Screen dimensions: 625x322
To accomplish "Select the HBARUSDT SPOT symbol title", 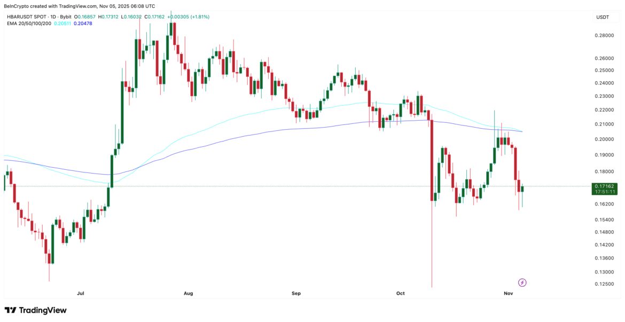I will pos(34,17).
